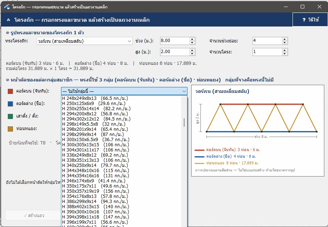Click the สูง (ม.) height input field
328x227 pixels.
point(175,52)
